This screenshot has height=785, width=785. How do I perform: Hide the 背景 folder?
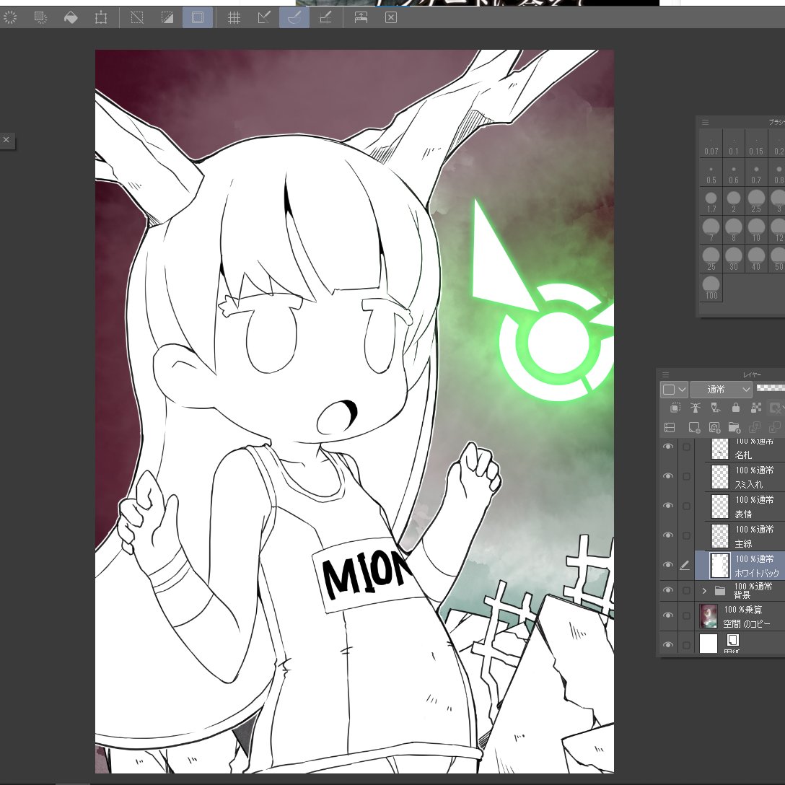[668, 590]
